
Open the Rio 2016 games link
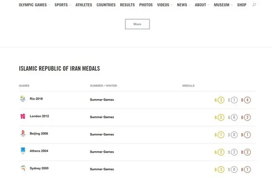(x=36, y=99)
